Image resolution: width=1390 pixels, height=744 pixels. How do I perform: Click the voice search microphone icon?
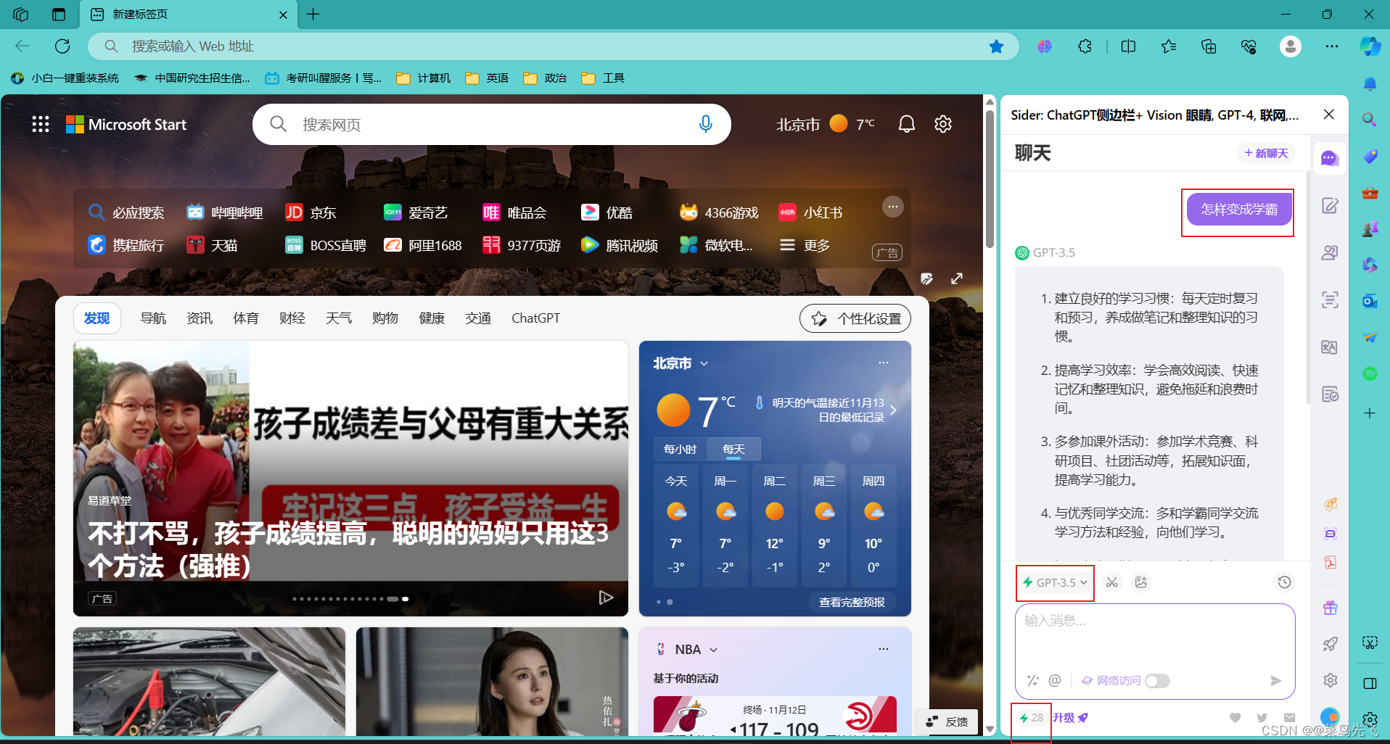[x=705, y=124]
